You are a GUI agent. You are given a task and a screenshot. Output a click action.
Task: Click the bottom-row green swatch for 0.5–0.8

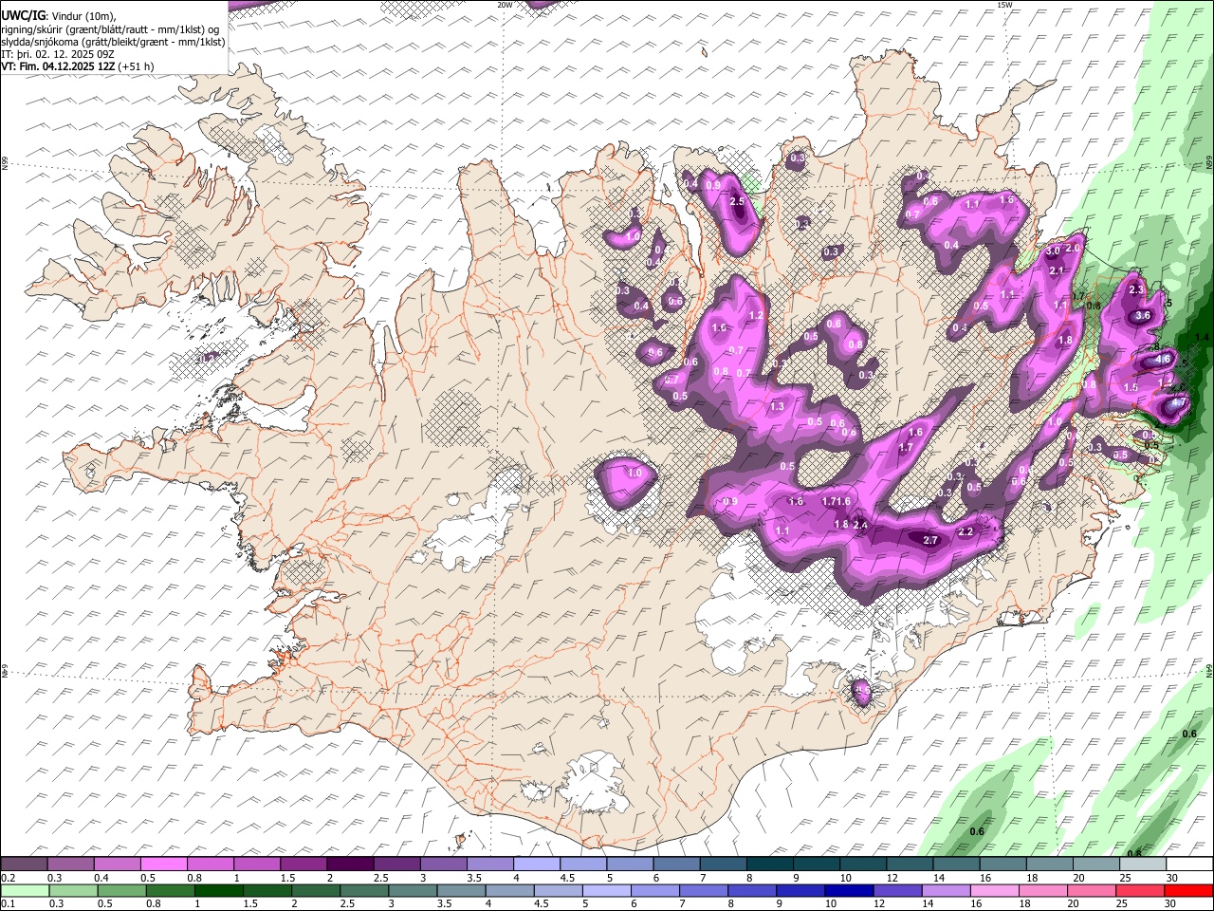(121, 890)
